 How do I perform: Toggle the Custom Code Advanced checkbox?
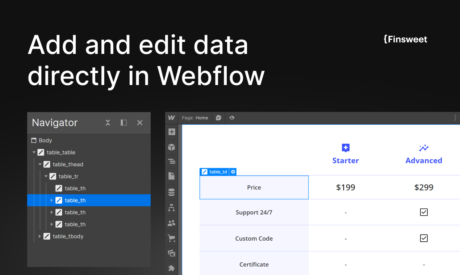424,238
